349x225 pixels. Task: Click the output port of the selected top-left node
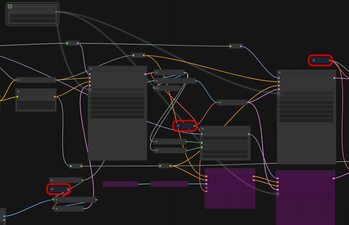click(56, 12)
